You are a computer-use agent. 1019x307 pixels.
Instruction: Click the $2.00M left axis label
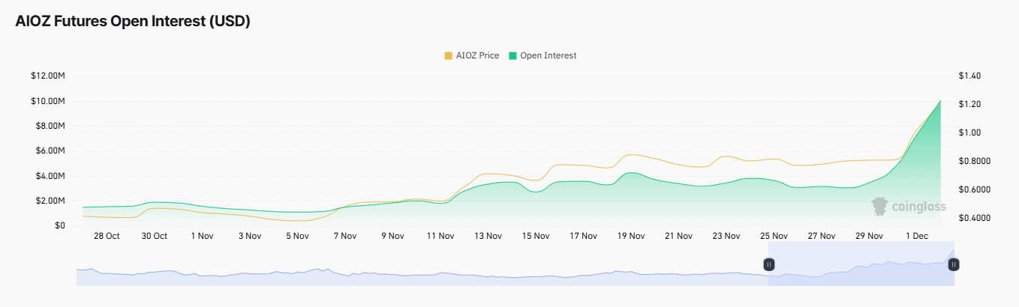pyautogui.click(x=50, y=201)
